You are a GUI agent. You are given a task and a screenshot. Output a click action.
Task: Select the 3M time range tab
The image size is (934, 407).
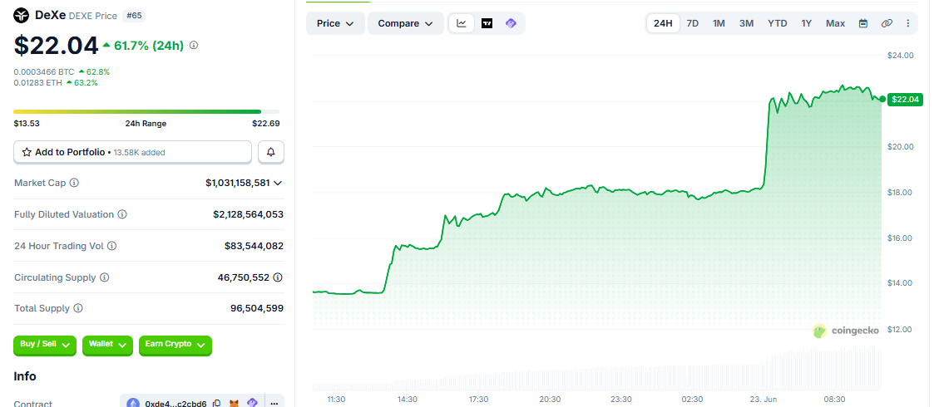(746, 23)
